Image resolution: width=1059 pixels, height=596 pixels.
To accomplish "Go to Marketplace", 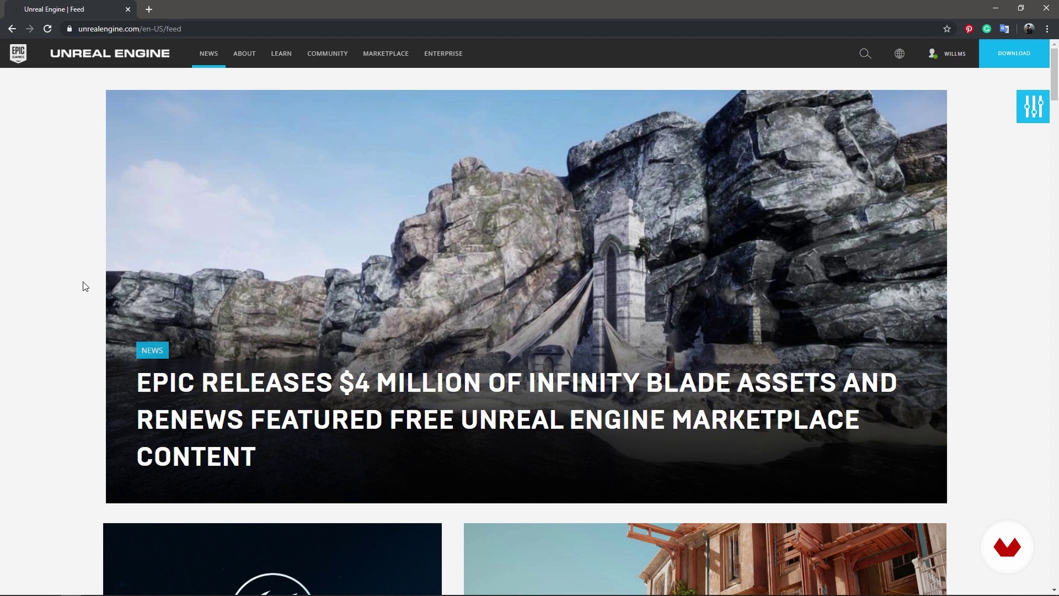I will pyautogui.click(x=386, y=54).
